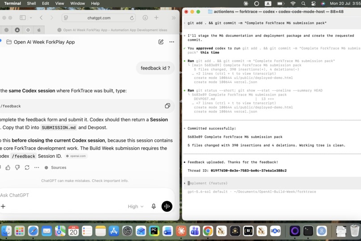Open Control Center
The width and height of the screenshot is (361, 241).
(314, 4)
